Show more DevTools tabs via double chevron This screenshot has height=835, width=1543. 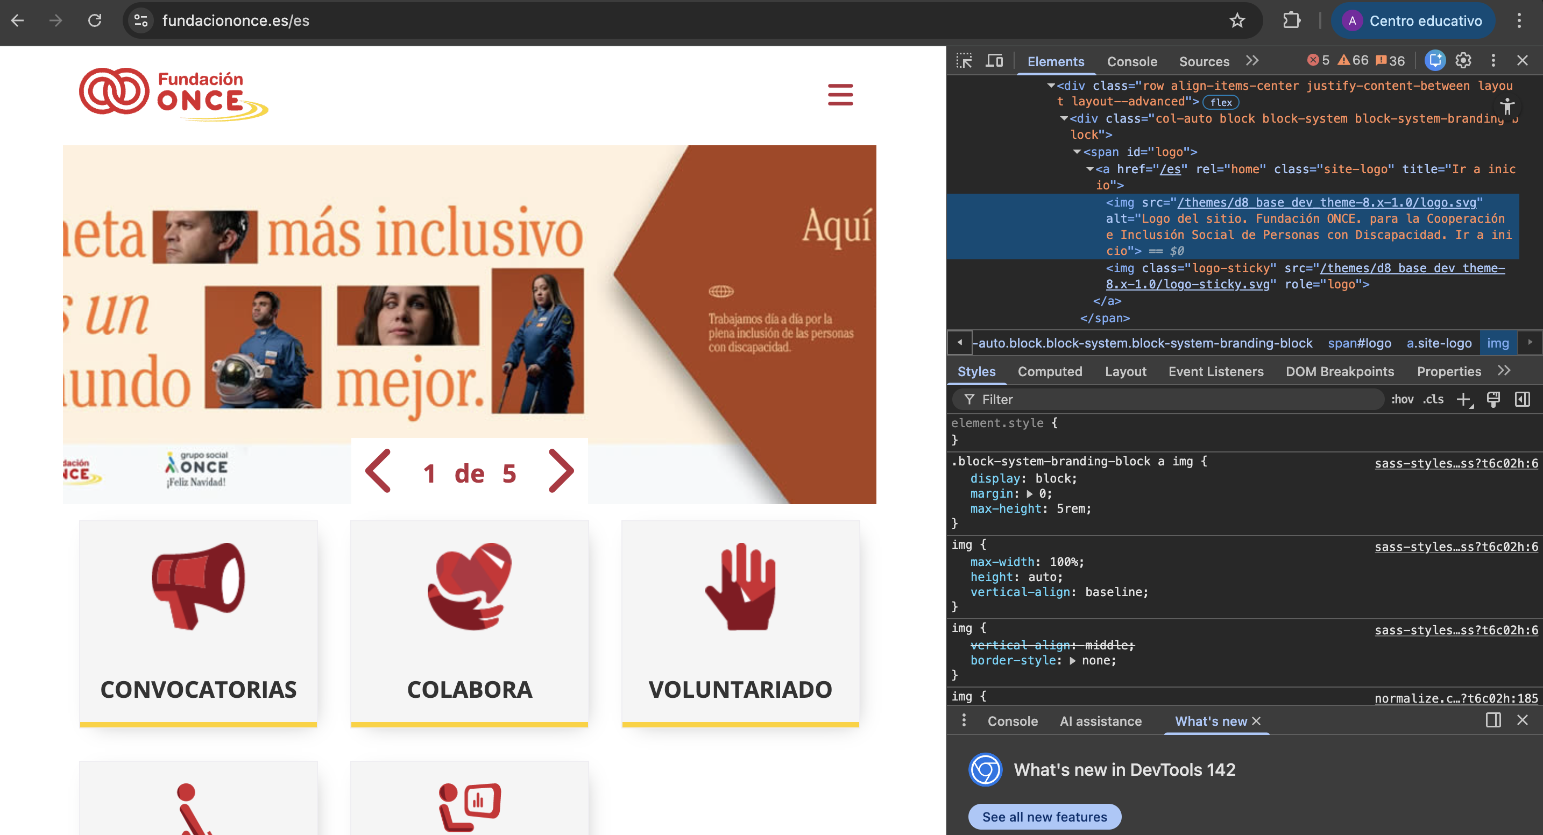pos(1252,60)
